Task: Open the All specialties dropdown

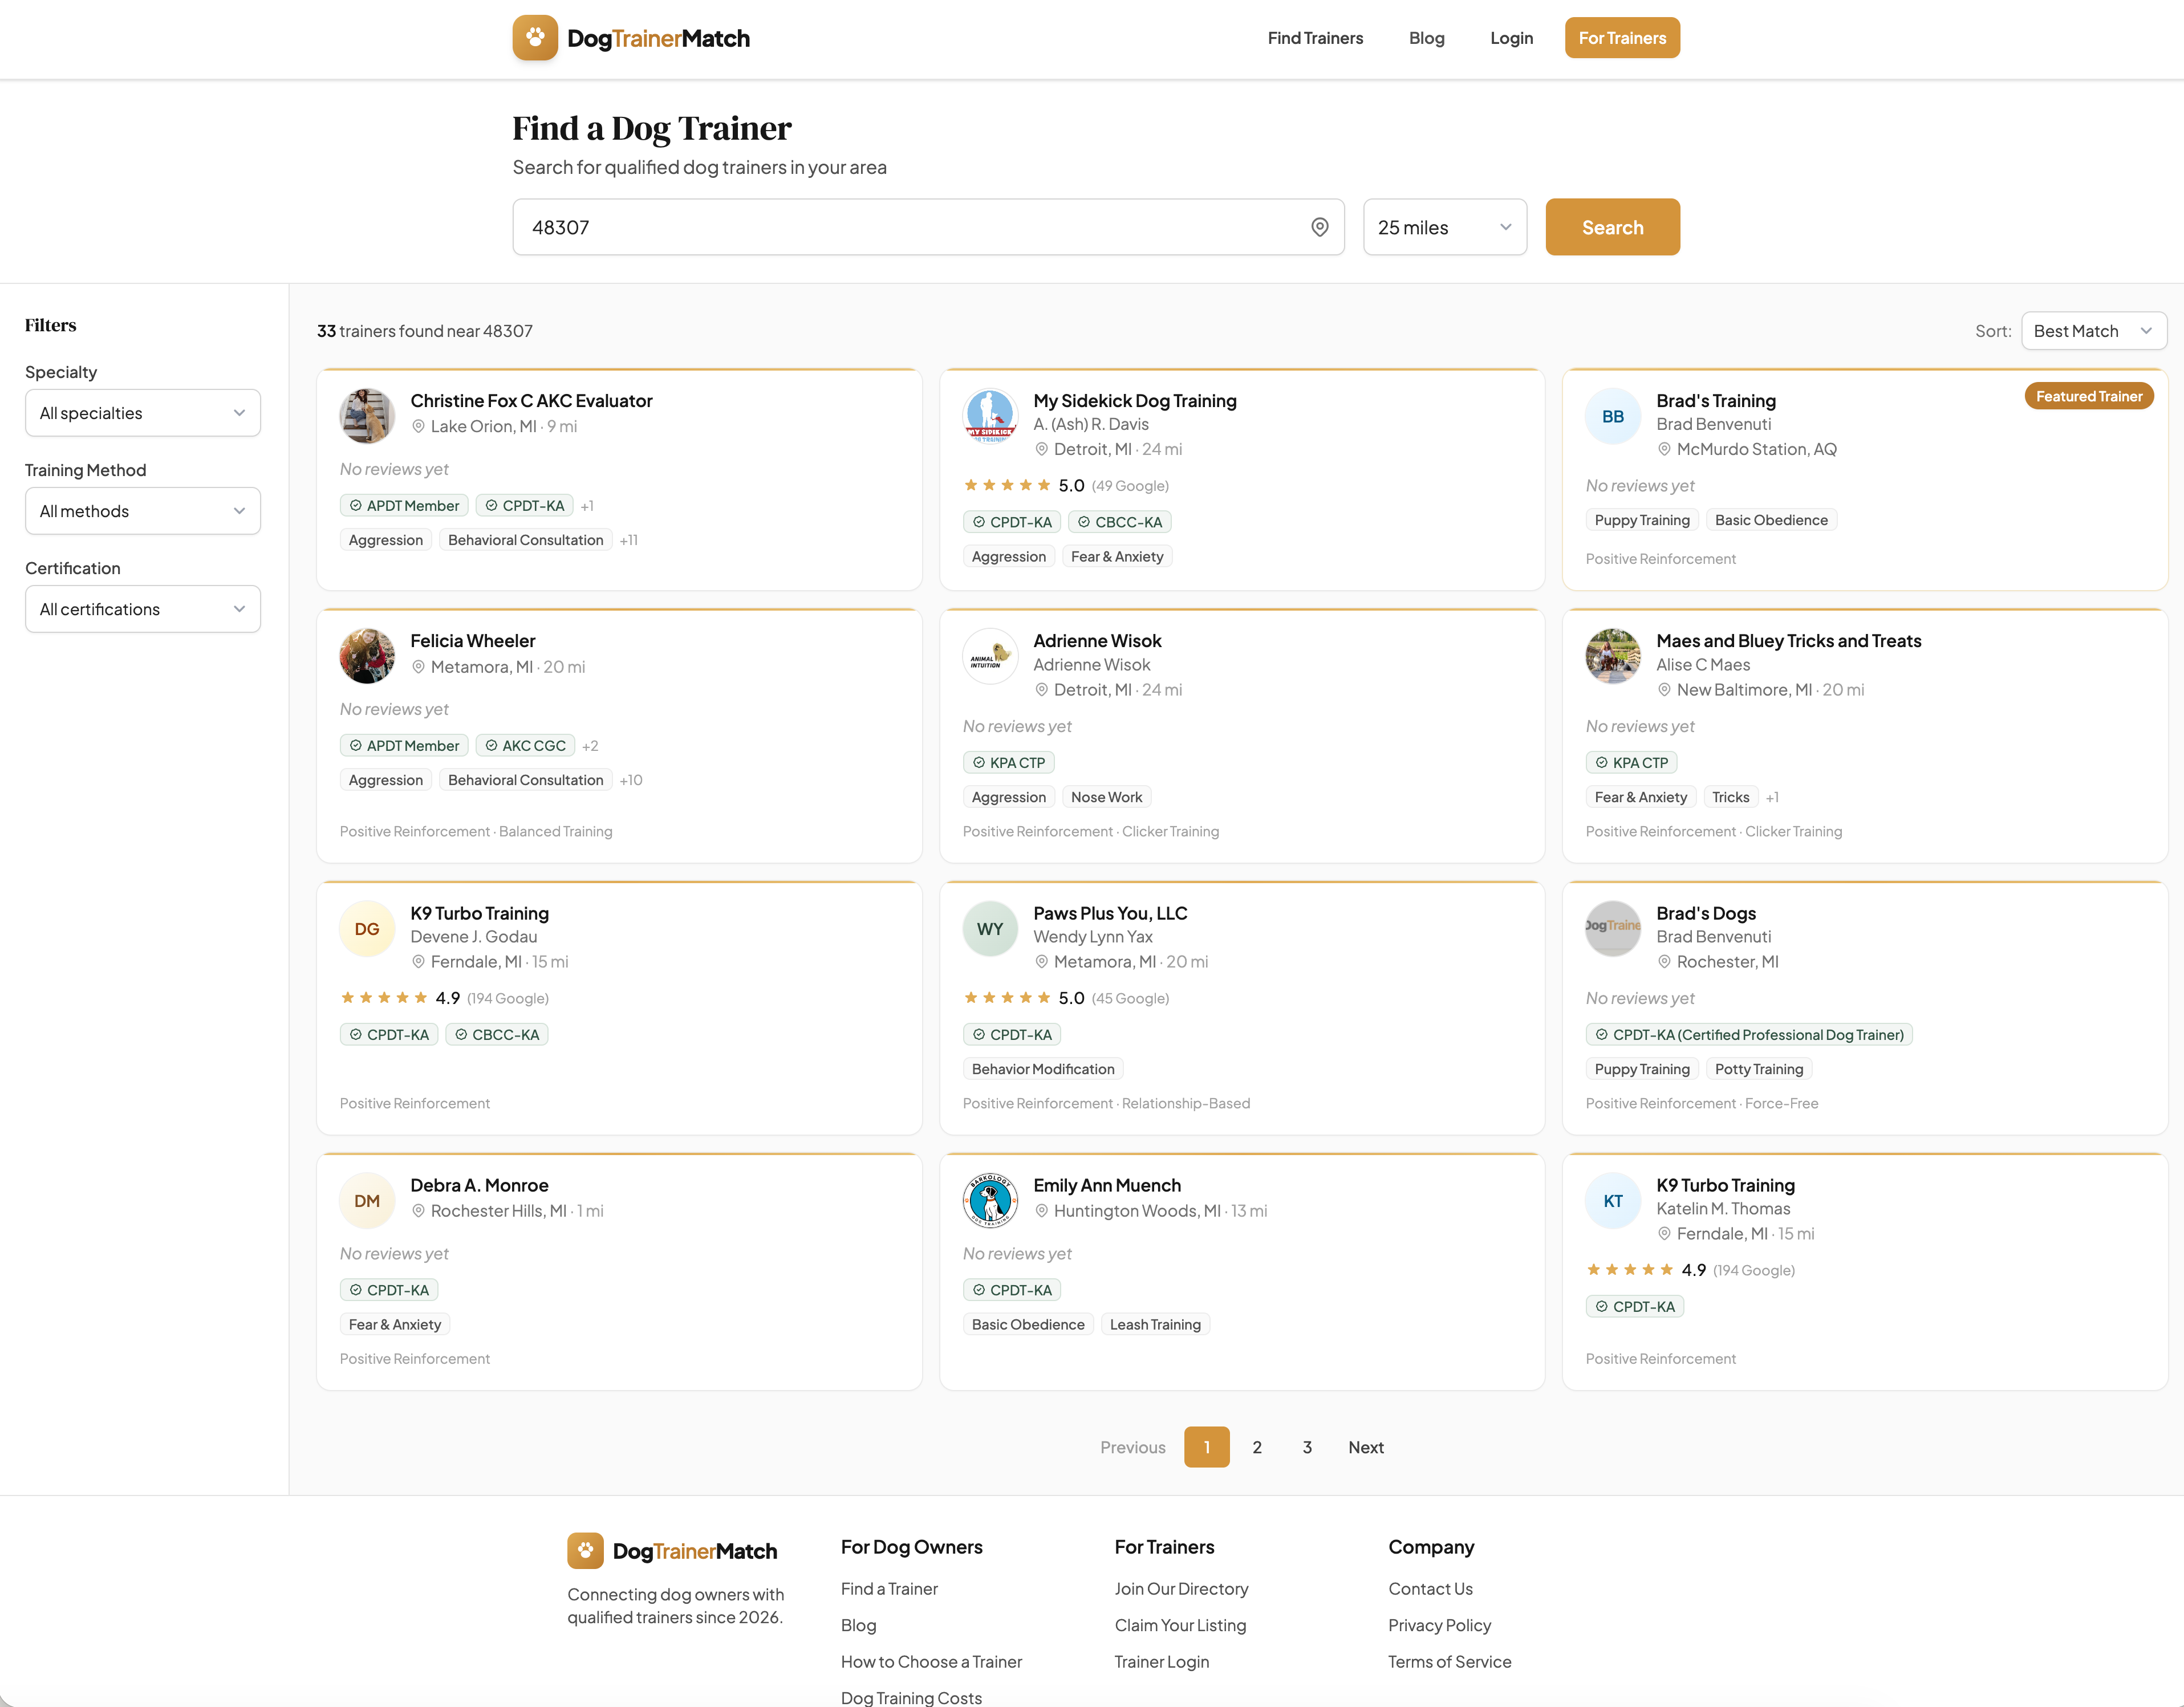Action: pyautogui.click(x=142, y=413)
